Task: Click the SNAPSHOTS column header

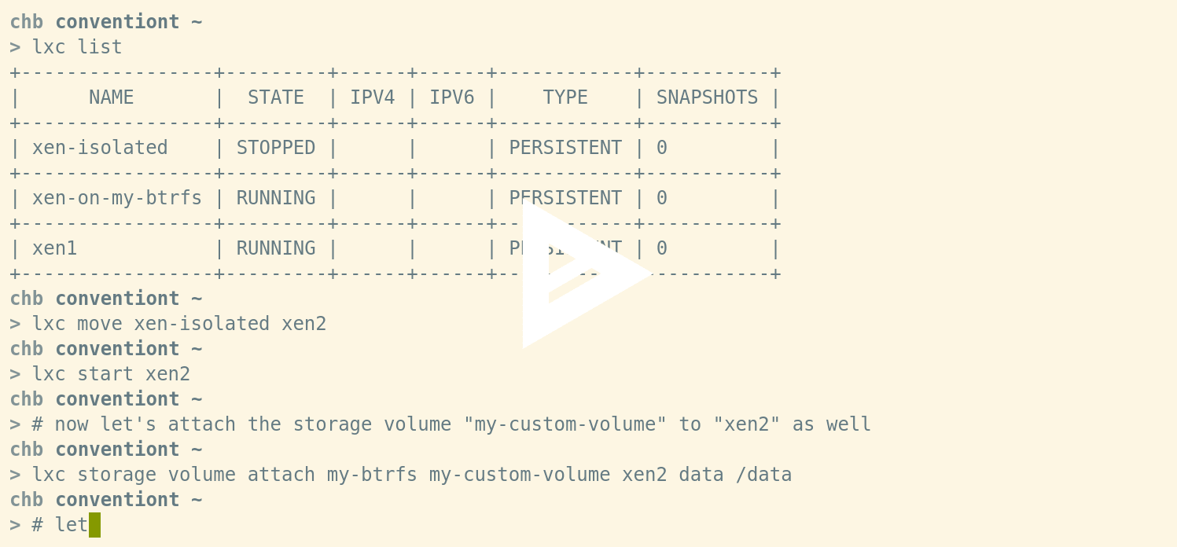Action: pos(707,97)
